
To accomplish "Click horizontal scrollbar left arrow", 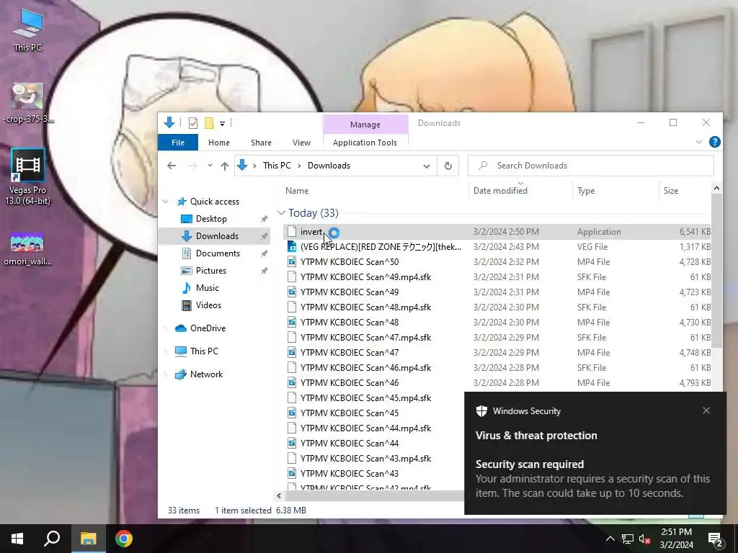I will [279, 495].
